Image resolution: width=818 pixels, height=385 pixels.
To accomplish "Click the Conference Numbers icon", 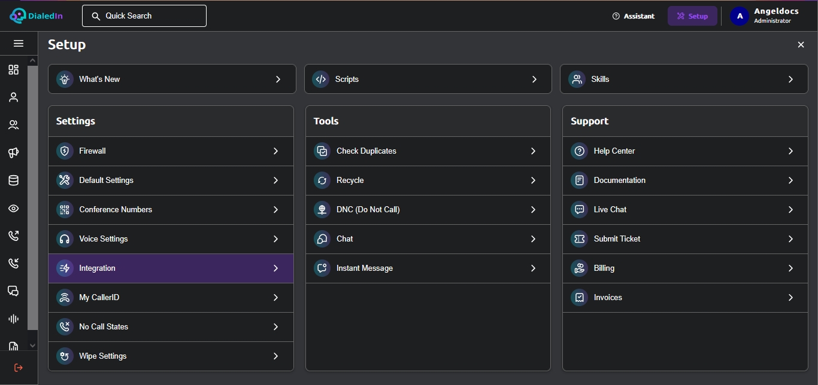I will [65, 210].
